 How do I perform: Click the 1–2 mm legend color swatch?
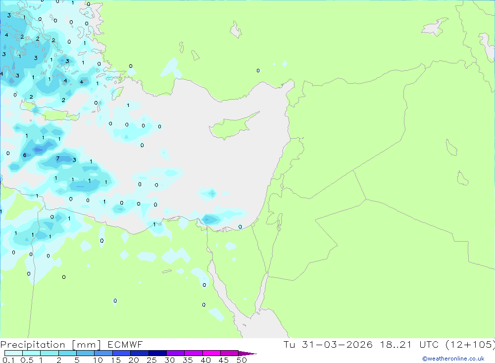tap(49, 353)
